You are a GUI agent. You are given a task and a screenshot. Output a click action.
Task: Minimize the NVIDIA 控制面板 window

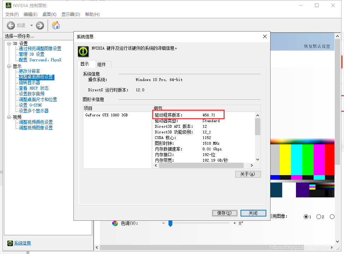click(301, 5)
